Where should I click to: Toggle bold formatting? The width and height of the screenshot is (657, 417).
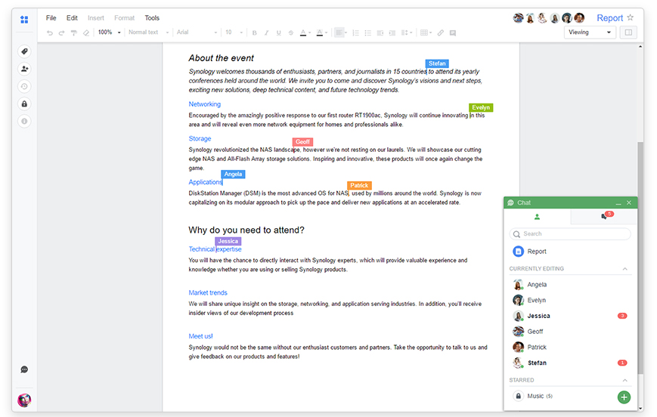(x=254, y=32)
